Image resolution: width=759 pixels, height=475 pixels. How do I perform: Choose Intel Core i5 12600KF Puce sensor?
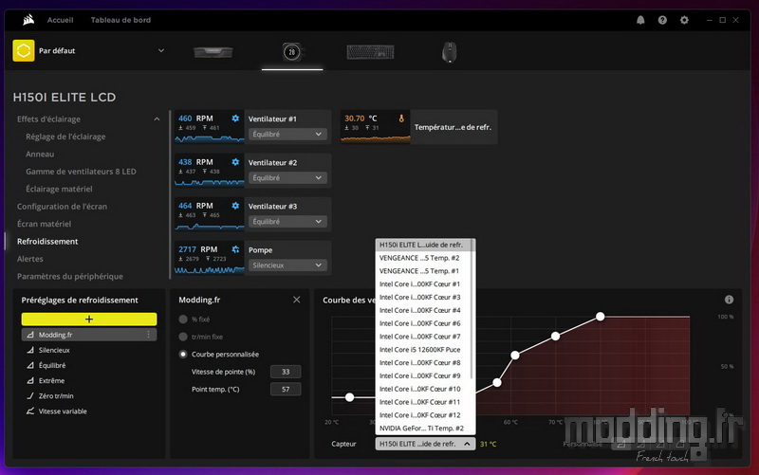point(423,349)
